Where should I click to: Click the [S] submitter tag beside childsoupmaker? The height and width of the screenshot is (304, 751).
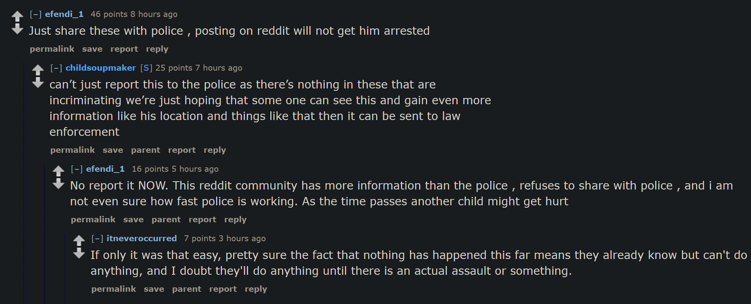[146, 68]
